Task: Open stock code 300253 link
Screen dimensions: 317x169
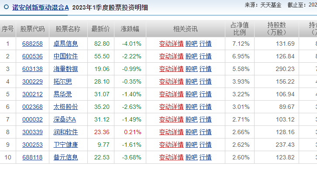Action: click(x=32, y=145)
